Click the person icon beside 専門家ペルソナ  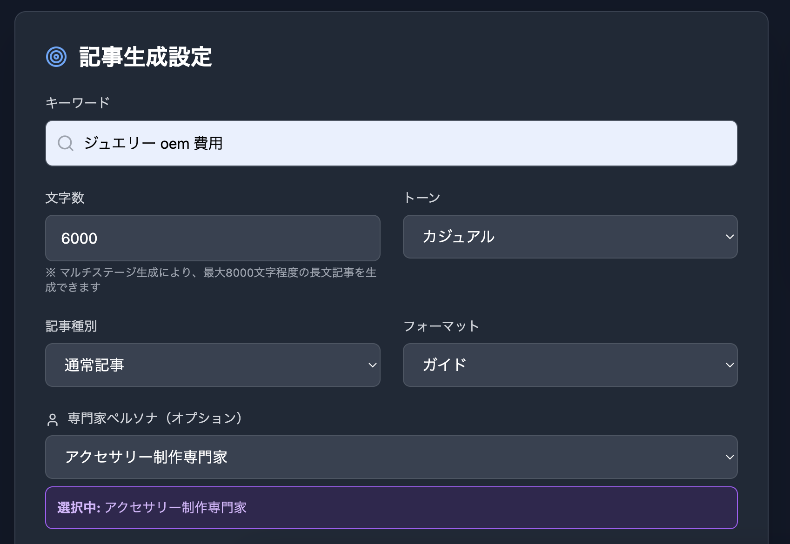(x=53, y=420)
